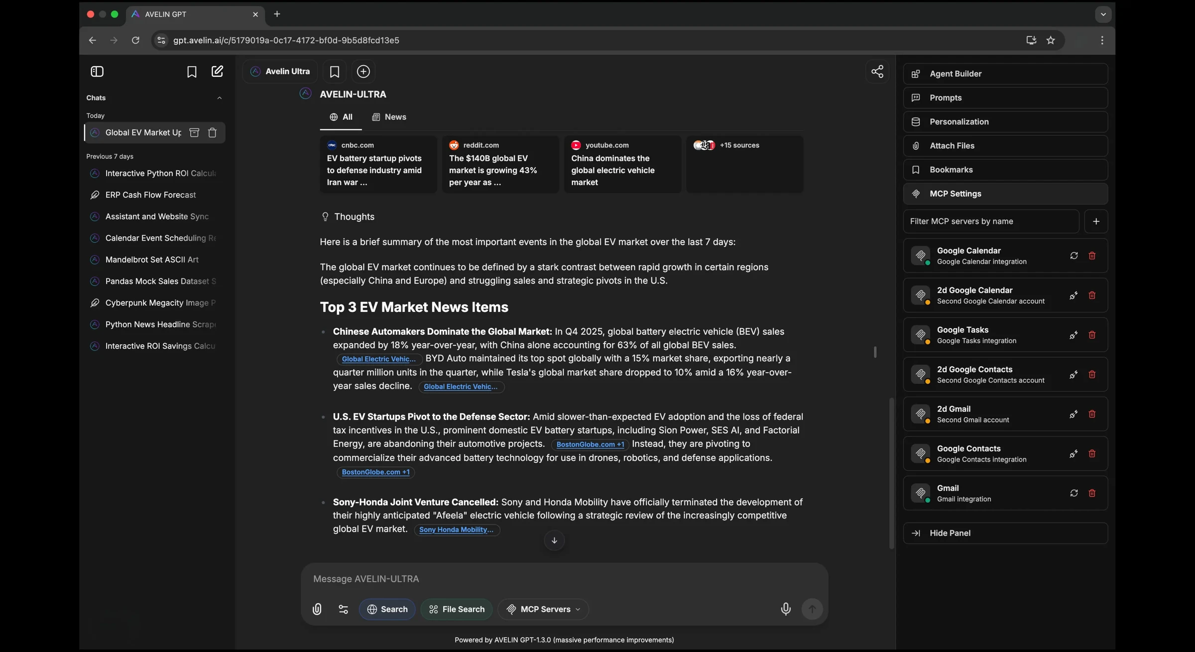Reload the Gmail integration server
Screen dimensions: 1195x652
(1074, 494)
